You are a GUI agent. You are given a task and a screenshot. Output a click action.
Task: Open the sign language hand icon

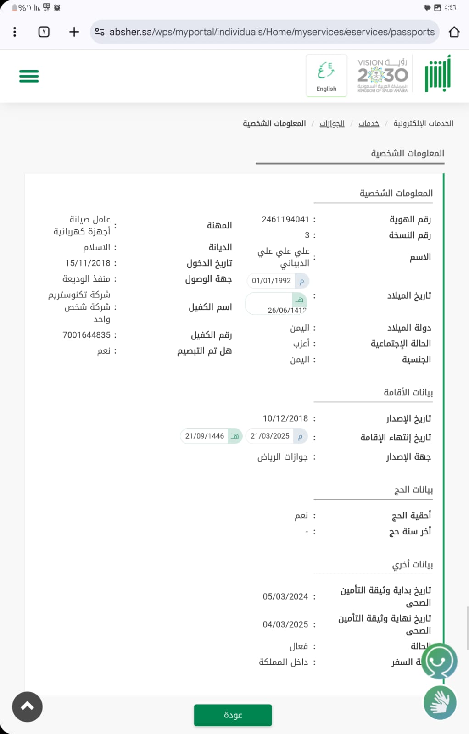[x=440, y=702]
